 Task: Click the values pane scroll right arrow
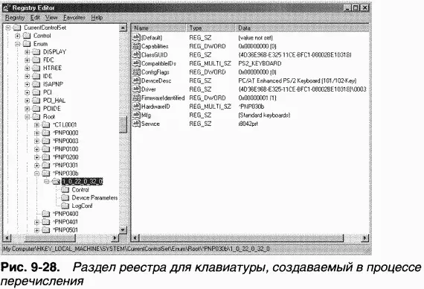(x=365, y=238)
